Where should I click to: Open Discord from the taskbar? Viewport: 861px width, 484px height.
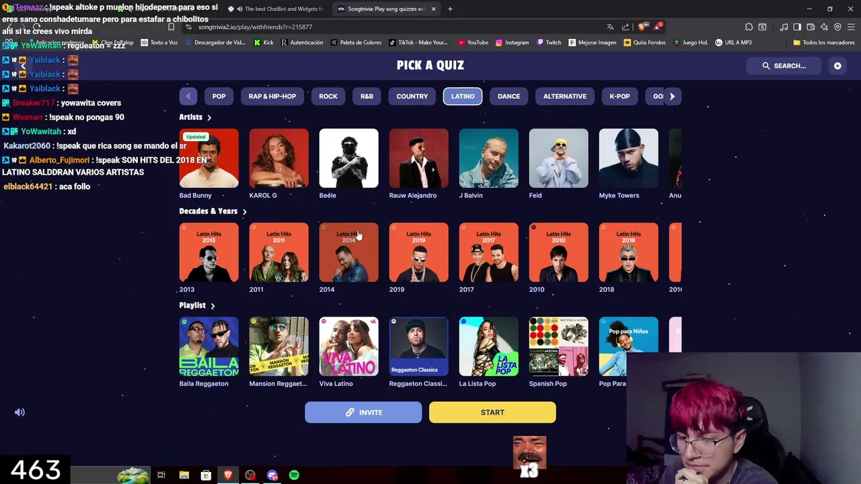click(x=272, y=475)
